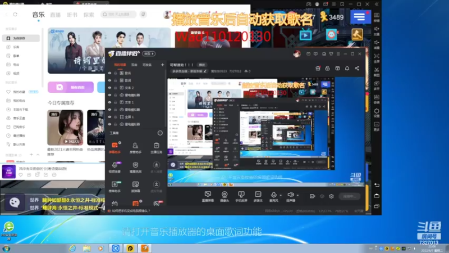Add a 多媒体 media source
This screenshot has height=253, width=449.
click(x=258, y=196)
